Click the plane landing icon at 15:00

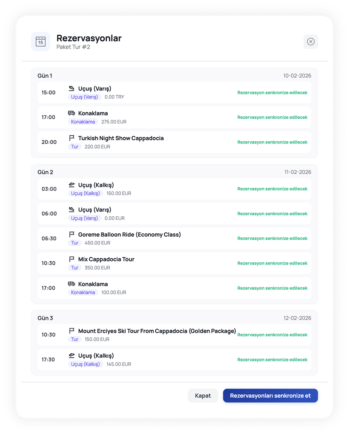pyautogui.click(x=71, y=88)
